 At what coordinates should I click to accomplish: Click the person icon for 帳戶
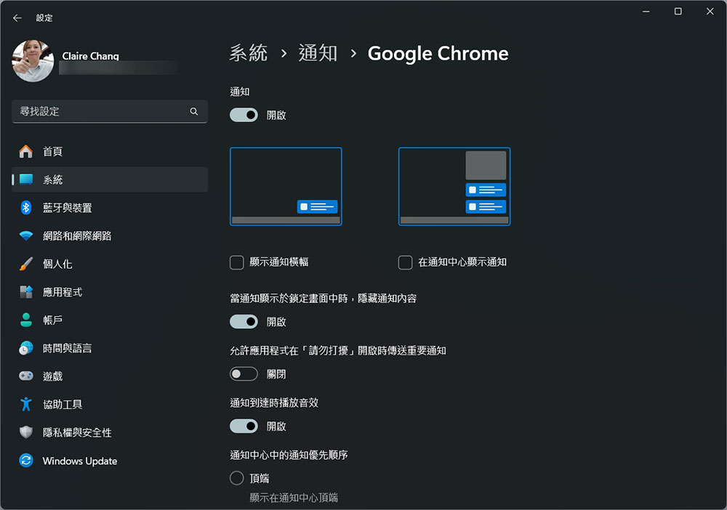point(26,320)
